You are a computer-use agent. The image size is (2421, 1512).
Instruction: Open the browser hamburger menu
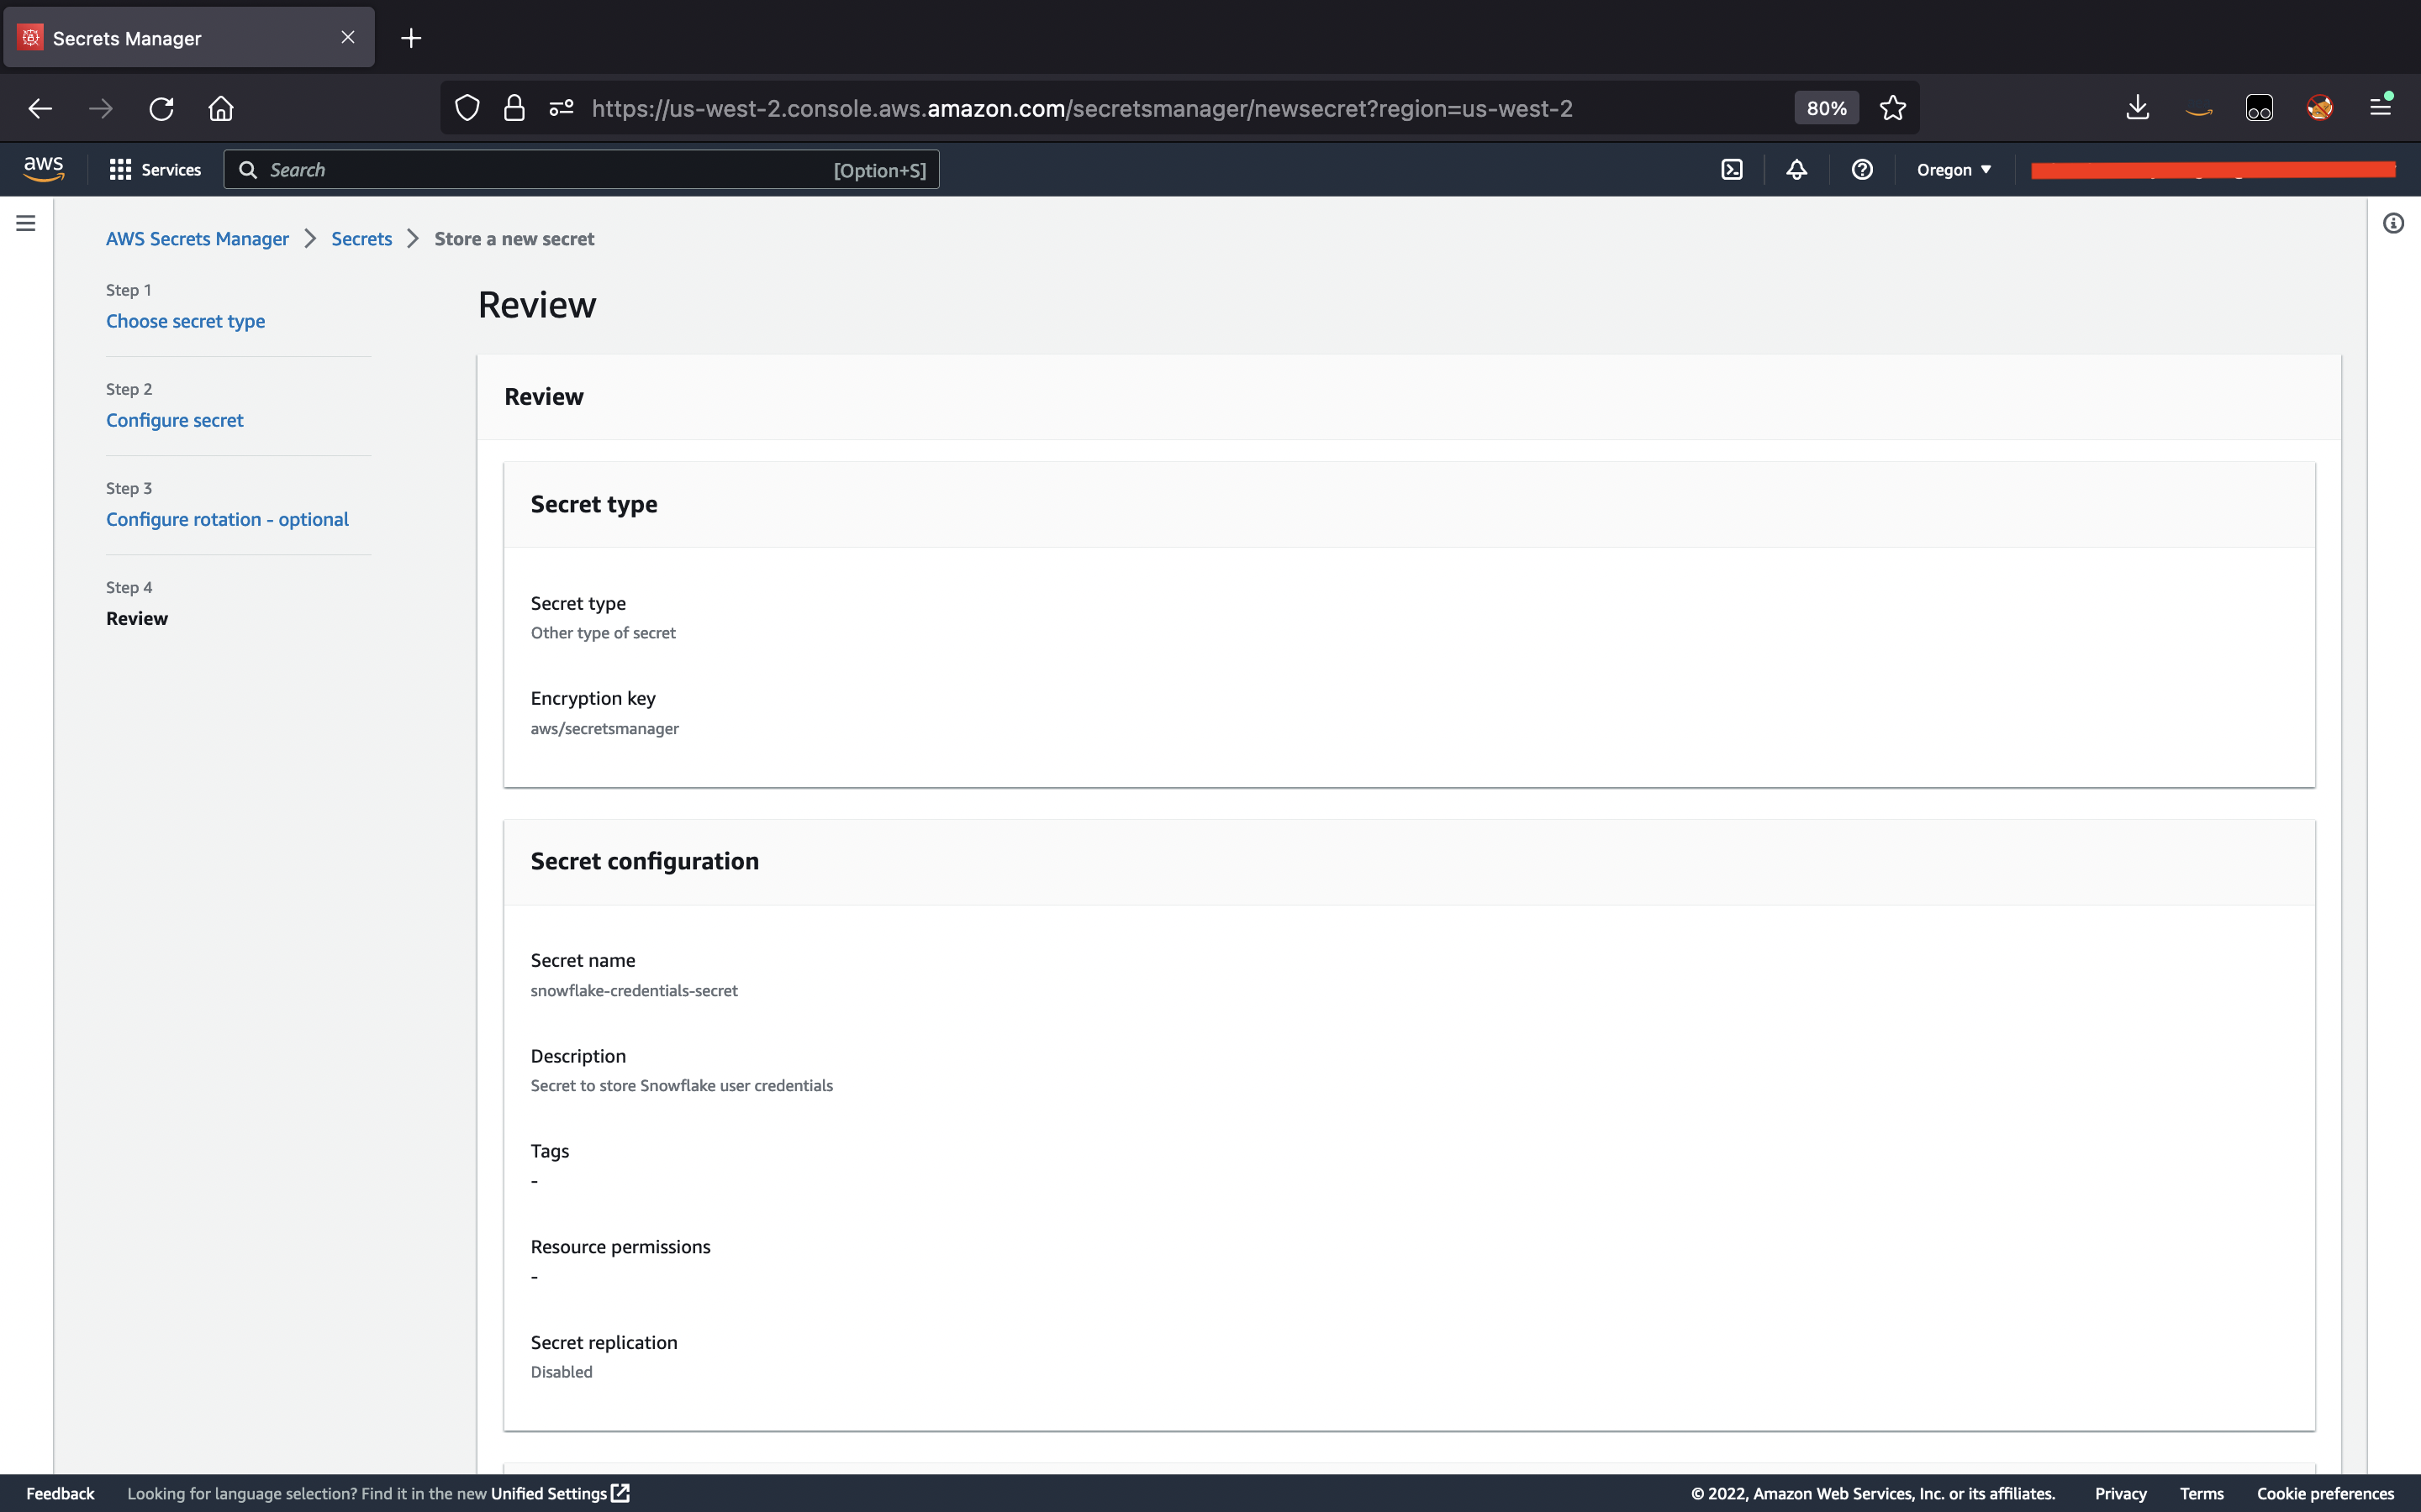2380,108
